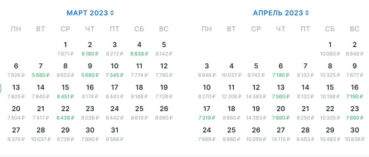Pick March 31 priced 9 568 ₽

point(115,134)
